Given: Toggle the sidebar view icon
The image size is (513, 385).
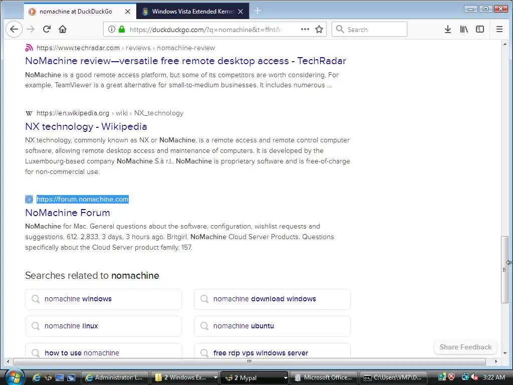Looking at the screenshot, I should [480, 30].
